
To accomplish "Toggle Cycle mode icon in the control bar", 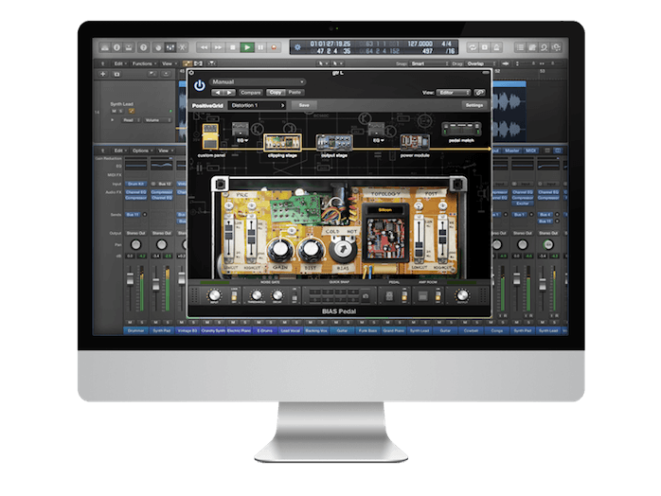I will pyautogui.click(x=473, y=47).
